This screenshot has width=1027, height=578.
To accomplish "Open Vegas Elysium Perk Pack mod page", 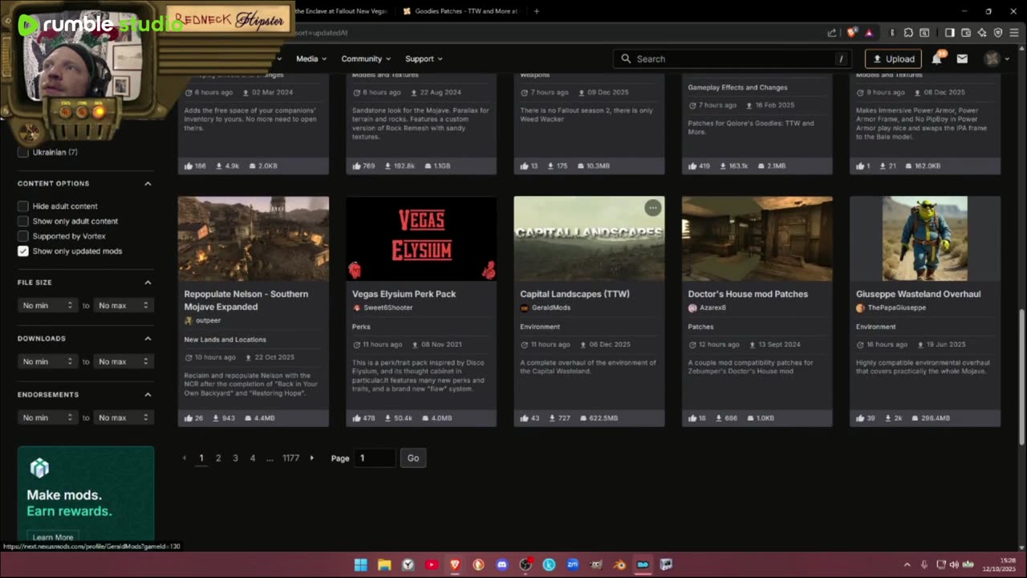I will coord(404,294).
